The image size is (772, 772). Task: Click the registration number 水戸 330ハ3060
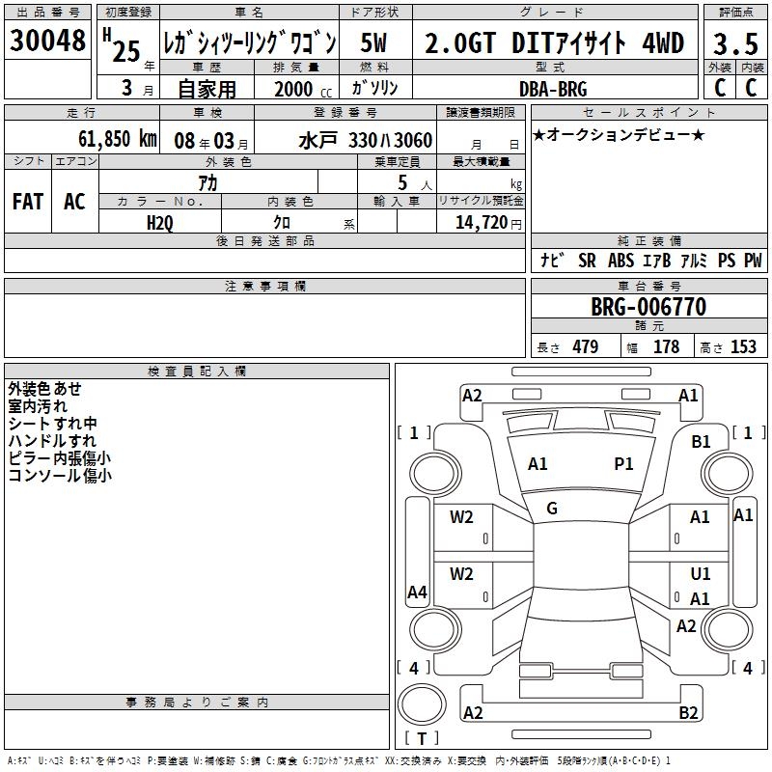coord(366,140)
